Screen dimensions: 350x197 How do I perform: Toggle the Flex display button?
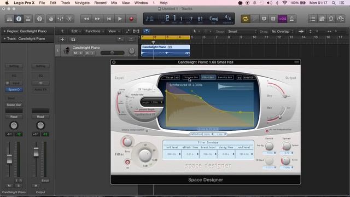[x=136, y=31]
